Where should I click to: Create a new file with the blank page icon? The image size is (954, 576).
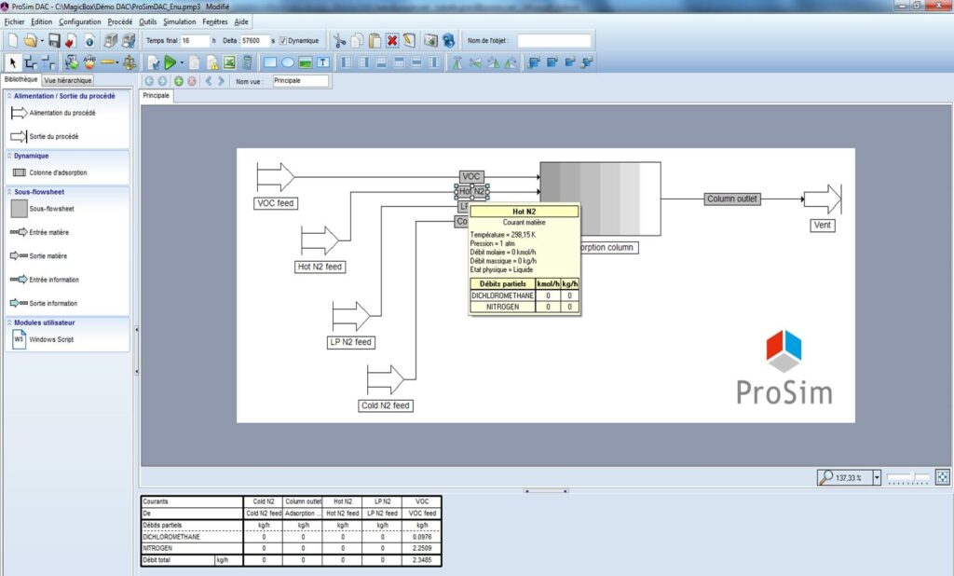tap(13, 41)
